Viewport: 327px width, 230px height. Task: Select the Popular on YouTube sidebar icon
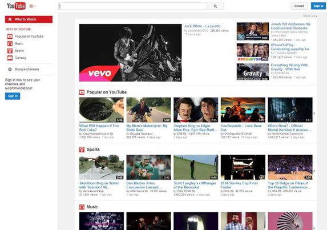(10, 37)
